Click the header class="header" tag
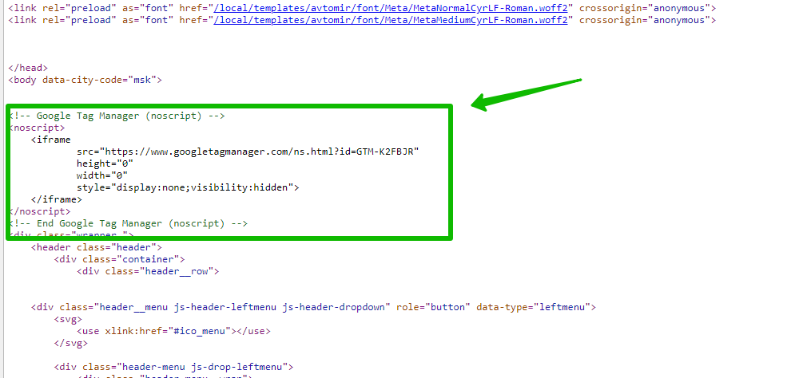 (97, 247)
